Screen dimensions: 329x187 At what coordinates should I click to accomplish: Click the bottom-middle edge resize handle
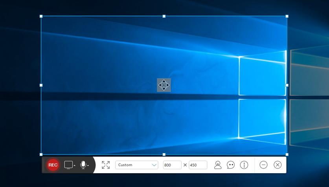click(x=164, y=154)
